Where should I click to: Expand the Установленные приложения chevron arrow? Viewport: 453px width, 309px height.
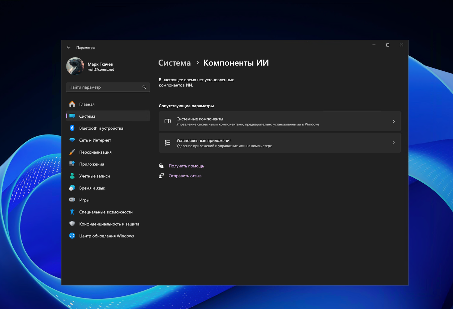[x=394, y=143]
